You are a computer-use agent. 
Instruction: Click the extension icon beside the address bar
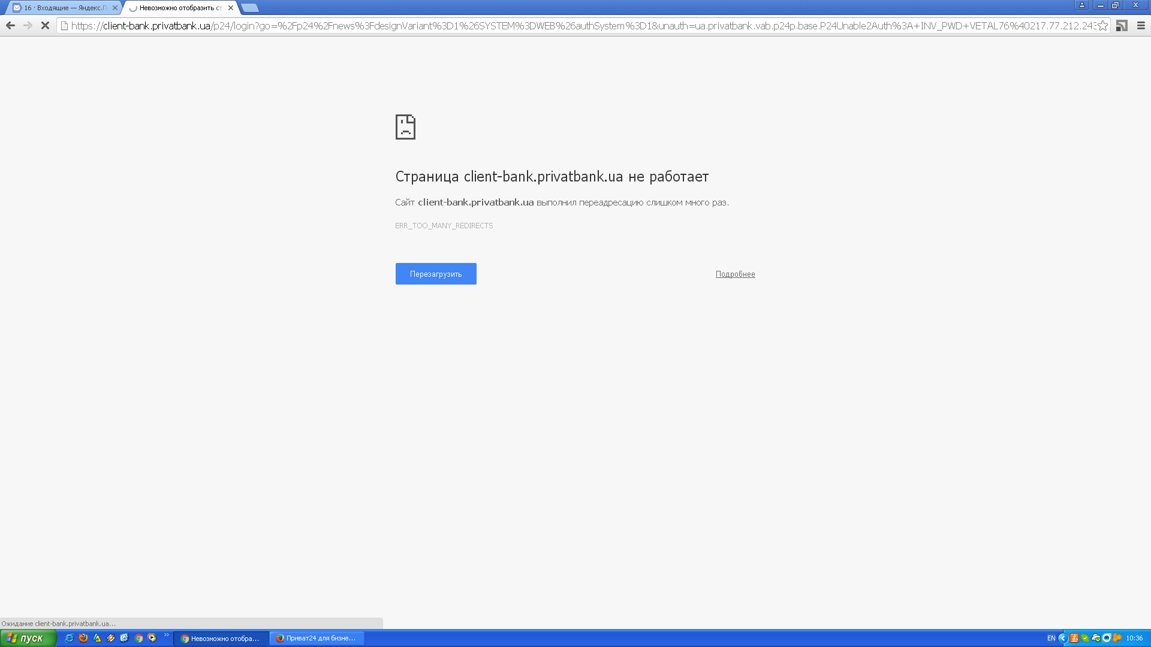pos(1122,25)
